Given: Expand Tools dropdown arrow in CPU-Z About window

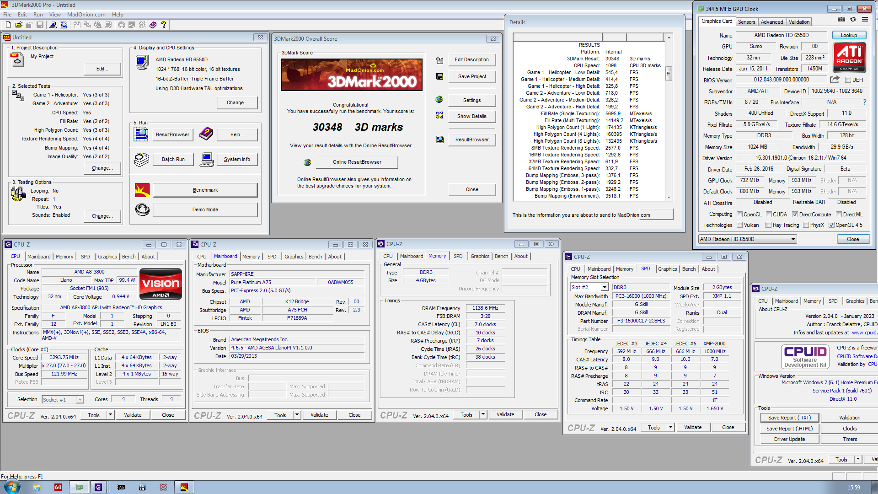Looking at the screenshot, I should coord(857,459).
